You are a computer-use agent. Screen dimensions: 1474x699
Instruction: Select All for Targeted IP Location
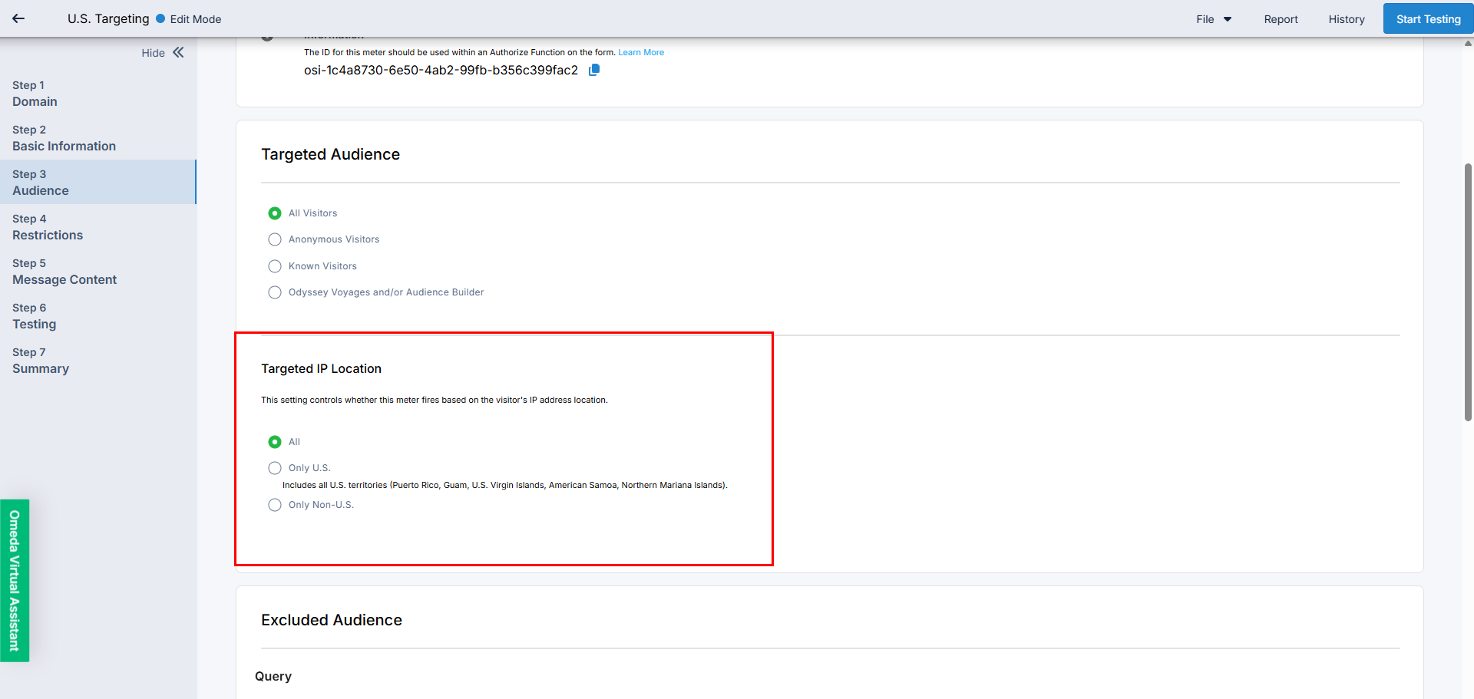coord(275,442)
